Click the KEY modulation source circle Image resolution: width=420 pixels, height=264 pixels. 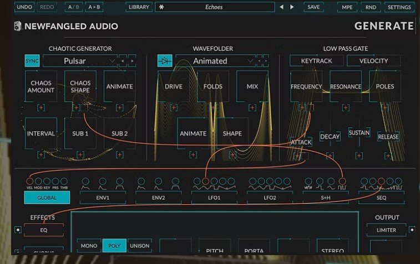47,181
